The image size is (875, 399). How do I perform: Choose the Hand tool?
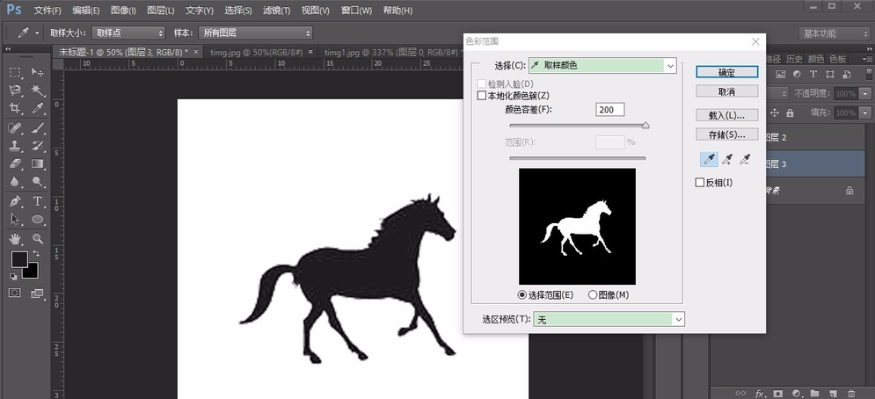(15, 238)
